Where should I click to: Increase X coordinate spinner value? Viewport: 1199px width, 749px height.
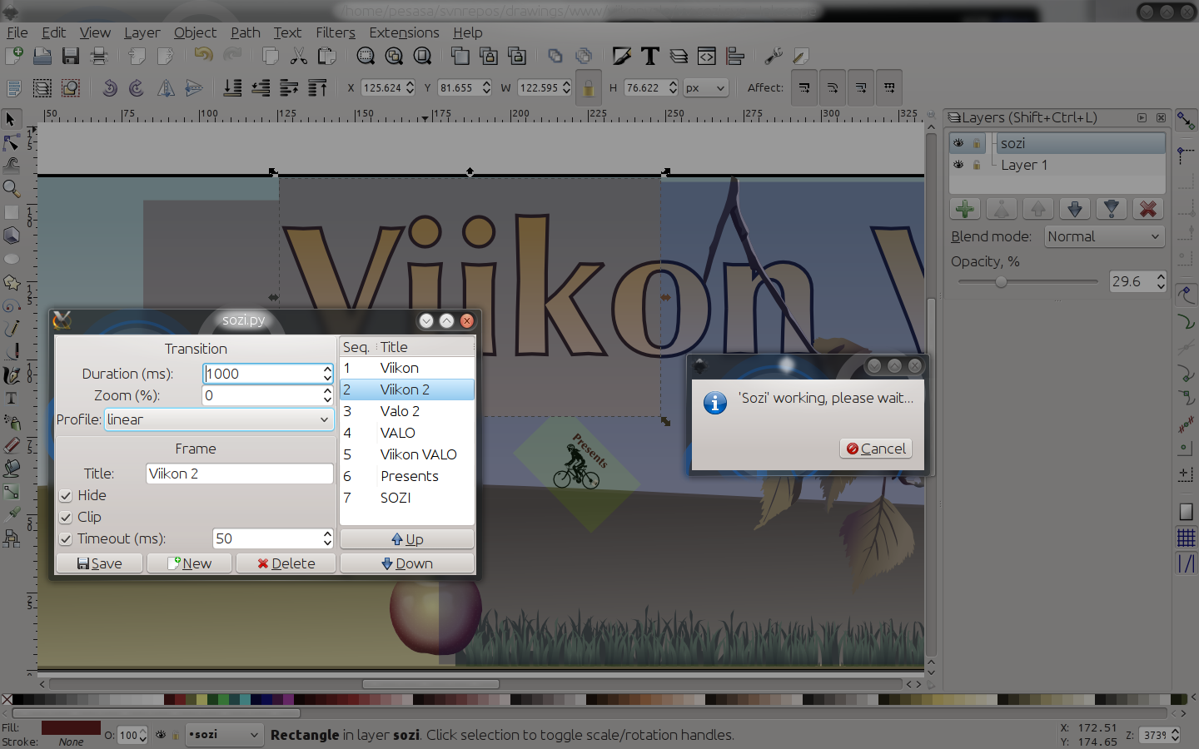click(x=410, y=83)
